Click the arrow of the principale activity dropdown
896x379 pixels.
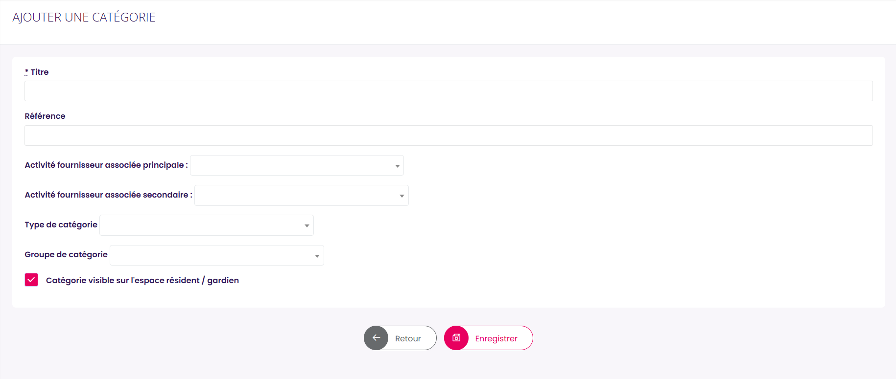[398, 166]
